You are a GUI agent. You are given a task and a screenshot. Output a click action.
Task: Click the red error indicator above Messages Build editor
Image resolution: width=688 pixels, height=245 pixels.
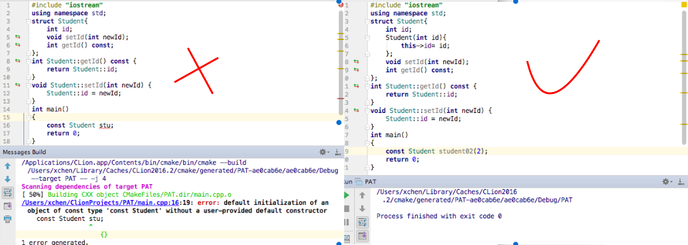[341, 5]
